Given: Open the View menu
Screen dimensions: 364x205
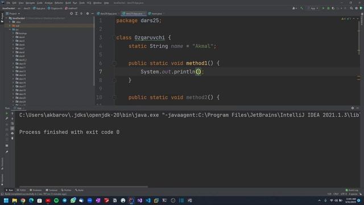Looking at the screenshot, I should point(21,3).
